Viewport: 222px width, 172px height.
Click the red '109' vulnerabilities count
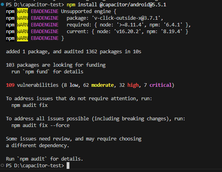point(10,85)
